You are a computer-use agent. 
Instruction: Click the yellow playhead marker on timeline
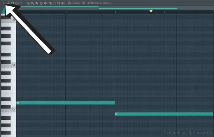(151, 11)
